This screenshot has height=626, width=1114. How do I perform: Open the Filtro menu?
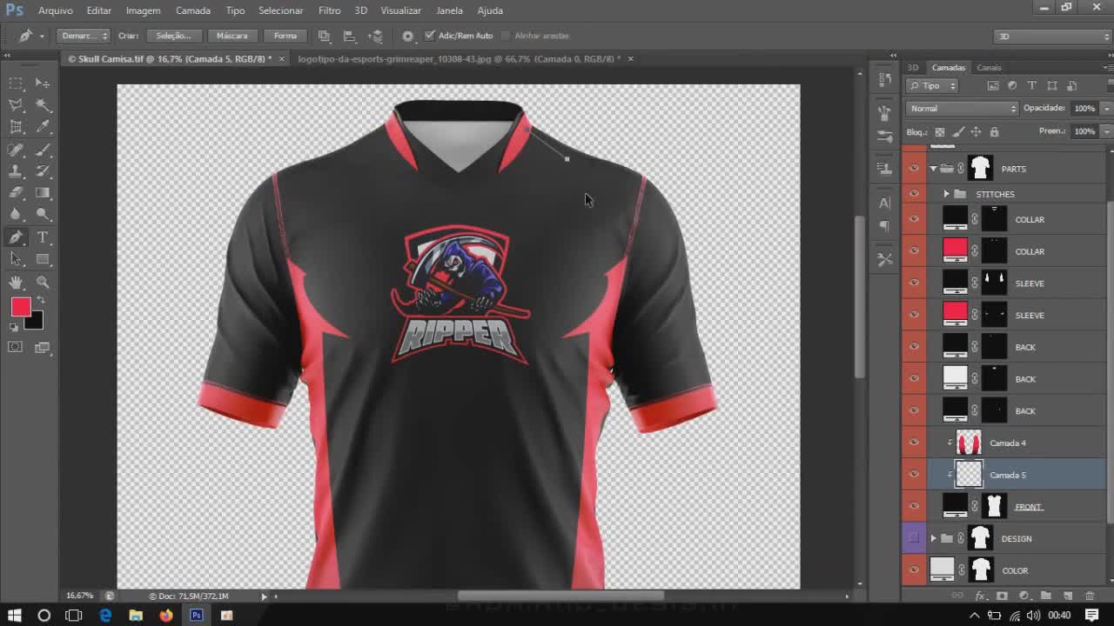click(x=329, y=10)
